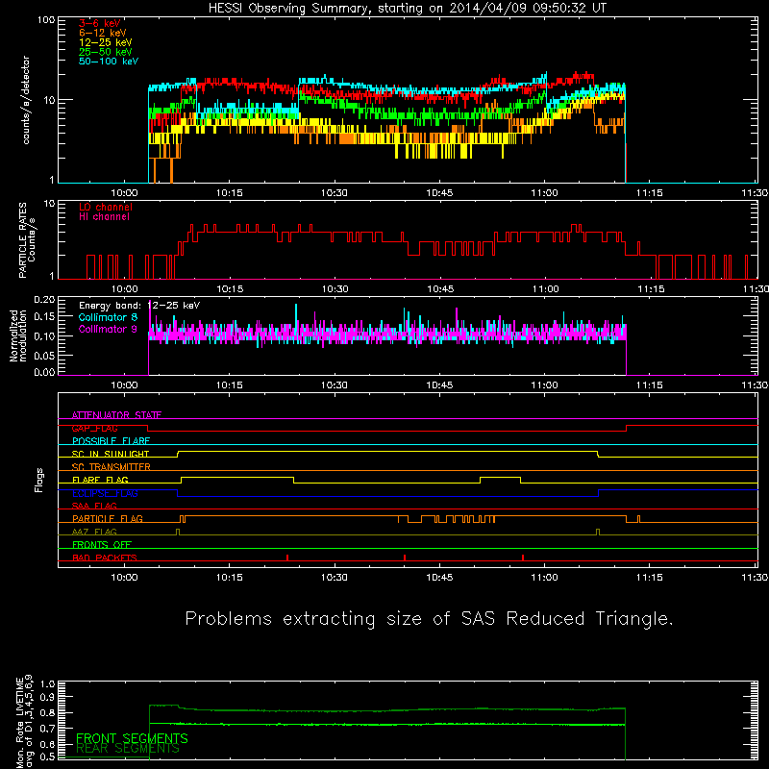This screenshot has width=769, height=769.
Task: Click the BAD_PACKETS flag label
Action: tap(105, 558)
